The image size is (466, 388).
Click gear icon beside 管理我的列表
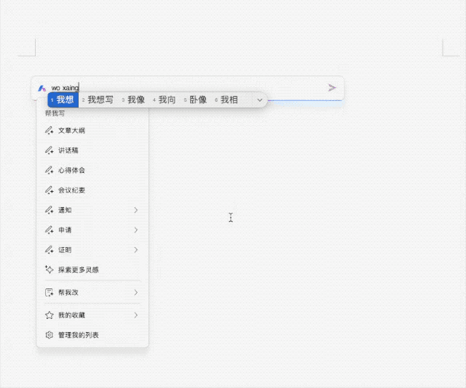point(49,335)
